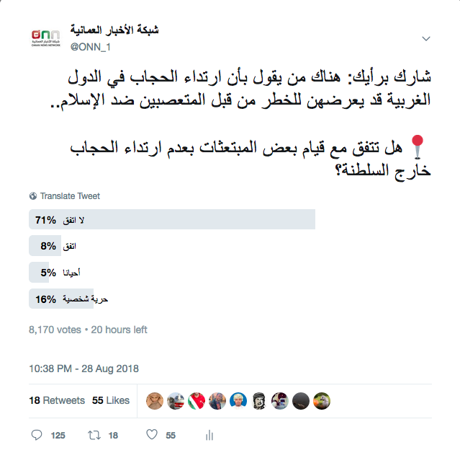Expand the tweet options chevron menu
Viewport: 460px width, 458px height.
425,38
